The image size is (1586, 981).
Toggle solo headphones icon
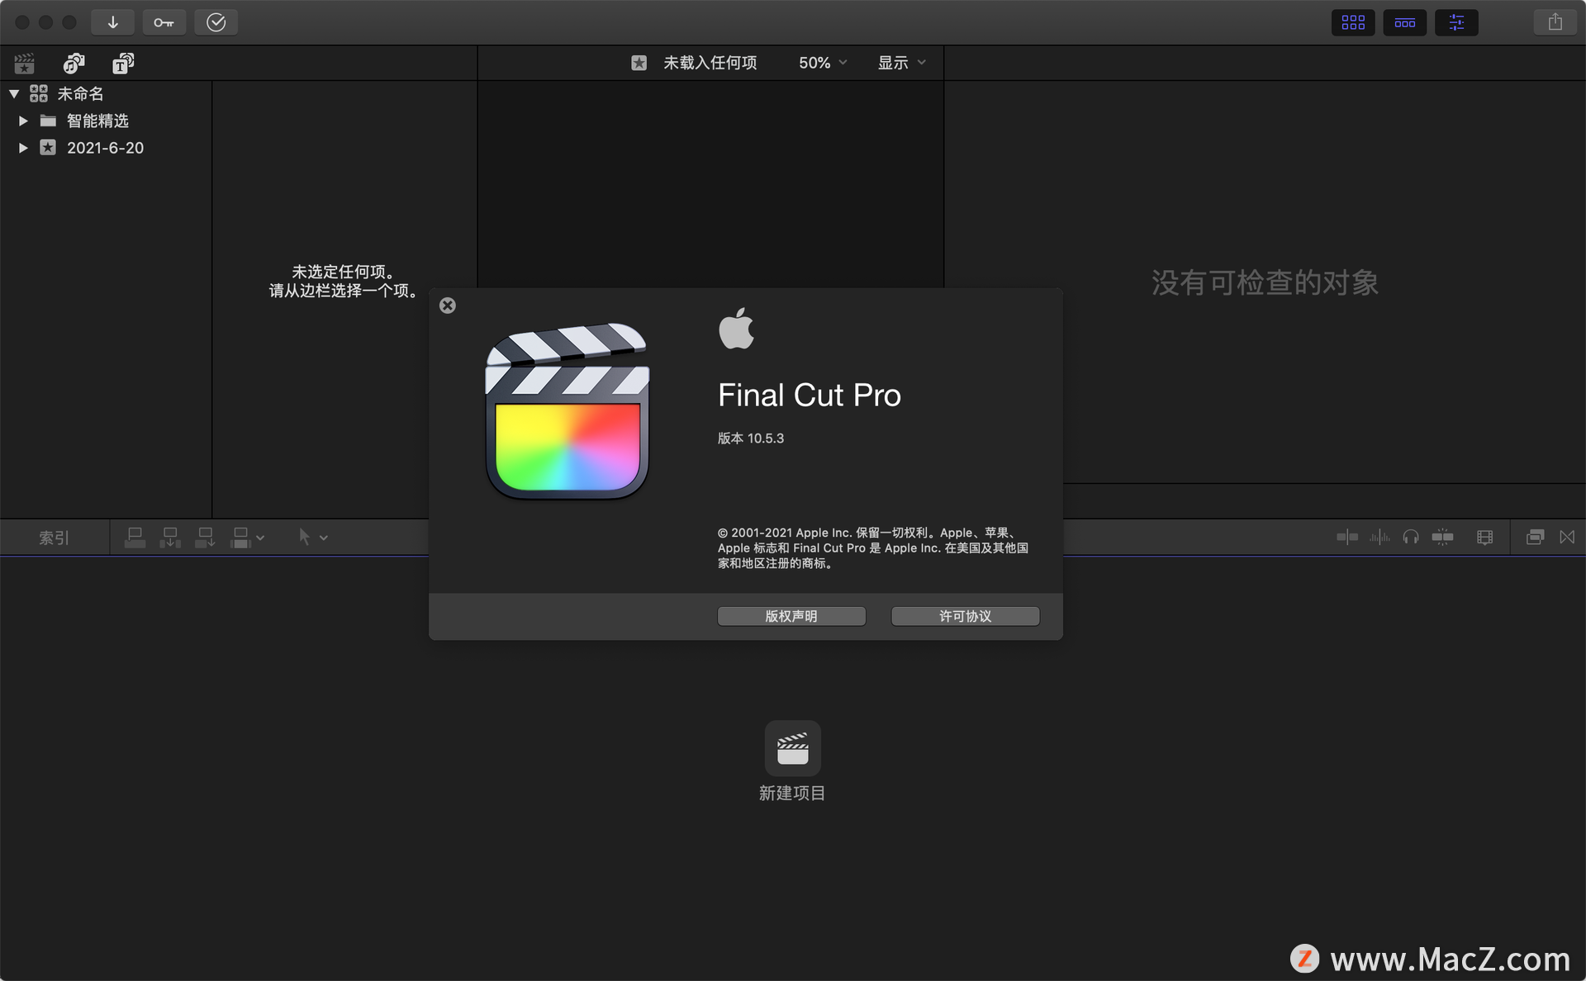(1411, 538)
